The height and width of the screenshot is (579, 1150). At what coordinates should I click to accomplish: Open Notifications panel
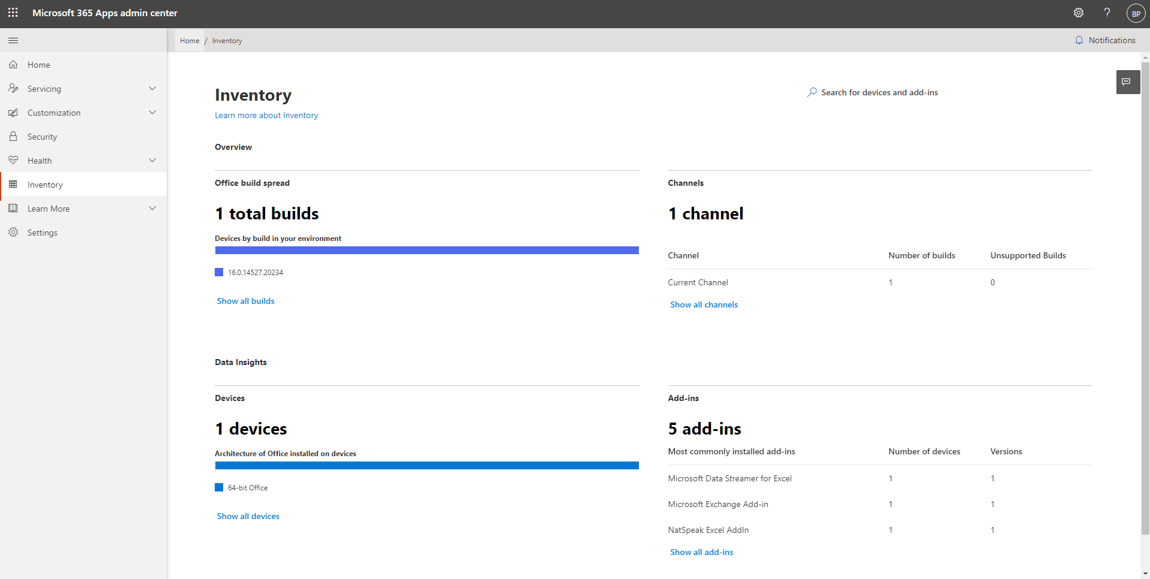coord(1105,40)
